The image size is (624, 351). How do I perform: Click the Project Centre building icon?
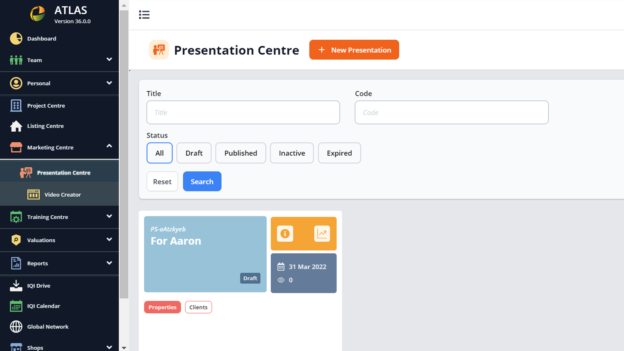[16, 106]
